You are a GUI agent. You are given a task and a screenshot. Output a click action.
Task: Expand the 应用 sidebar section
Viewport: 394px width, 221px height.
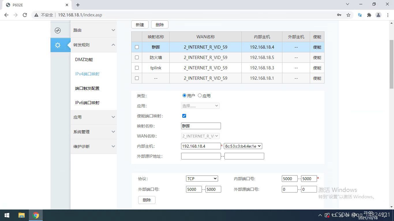coord(94,117)
